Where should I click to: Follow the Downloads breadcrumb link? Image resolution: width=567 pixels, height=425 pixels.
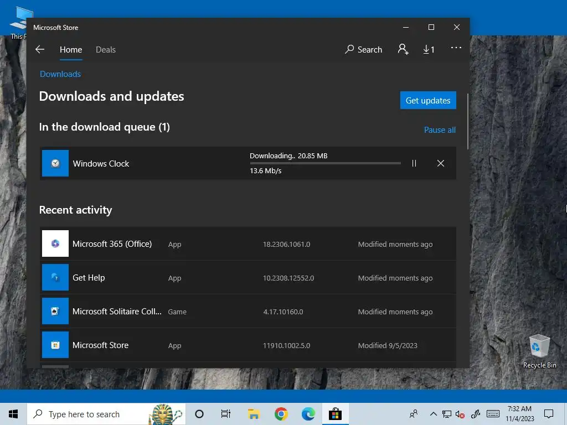coord(60,74)
